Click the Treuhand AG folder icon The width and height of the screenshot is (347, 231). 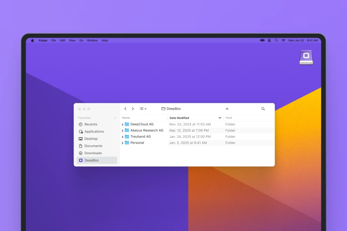point(127,136)
